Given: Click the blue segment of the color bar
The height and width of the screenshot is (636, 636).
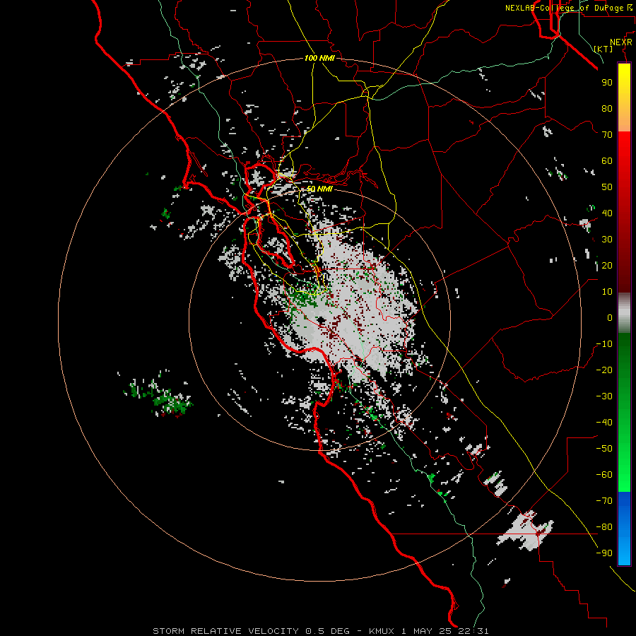Looking at the screenshot, I should pyautogui.click(x=624, y=529).
